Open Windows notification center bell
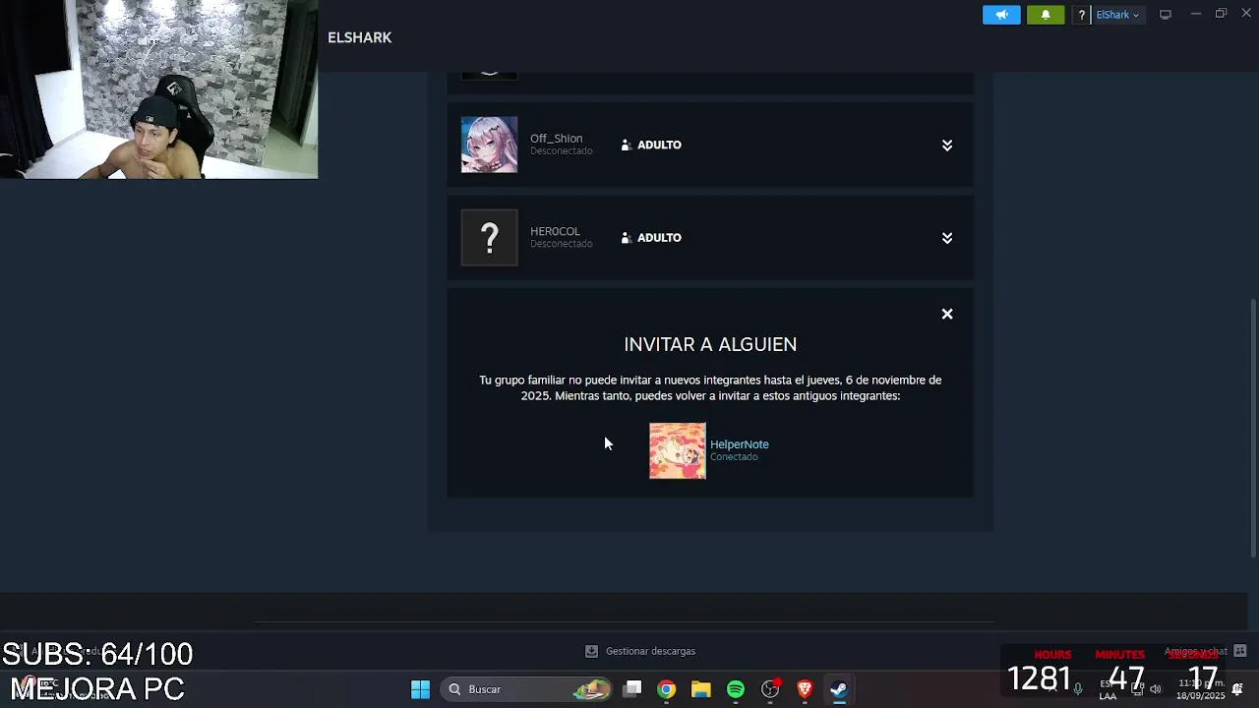Viewport: 1259px width, 708px height. click(x=1237, y=689)
